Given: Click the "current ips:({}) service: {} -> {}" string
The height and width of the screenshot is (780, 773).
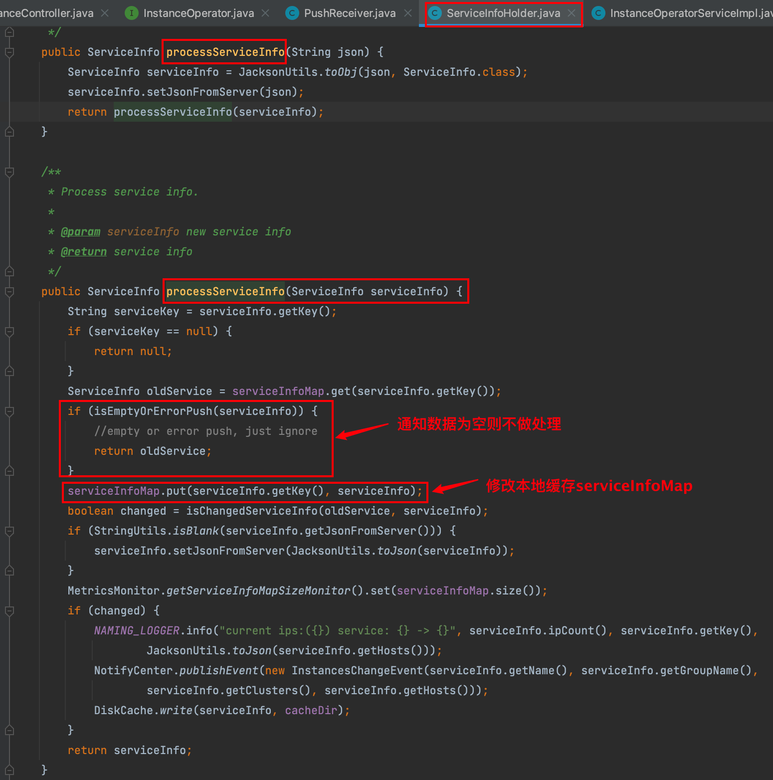Looking at the screenshot, I should 338,630.
